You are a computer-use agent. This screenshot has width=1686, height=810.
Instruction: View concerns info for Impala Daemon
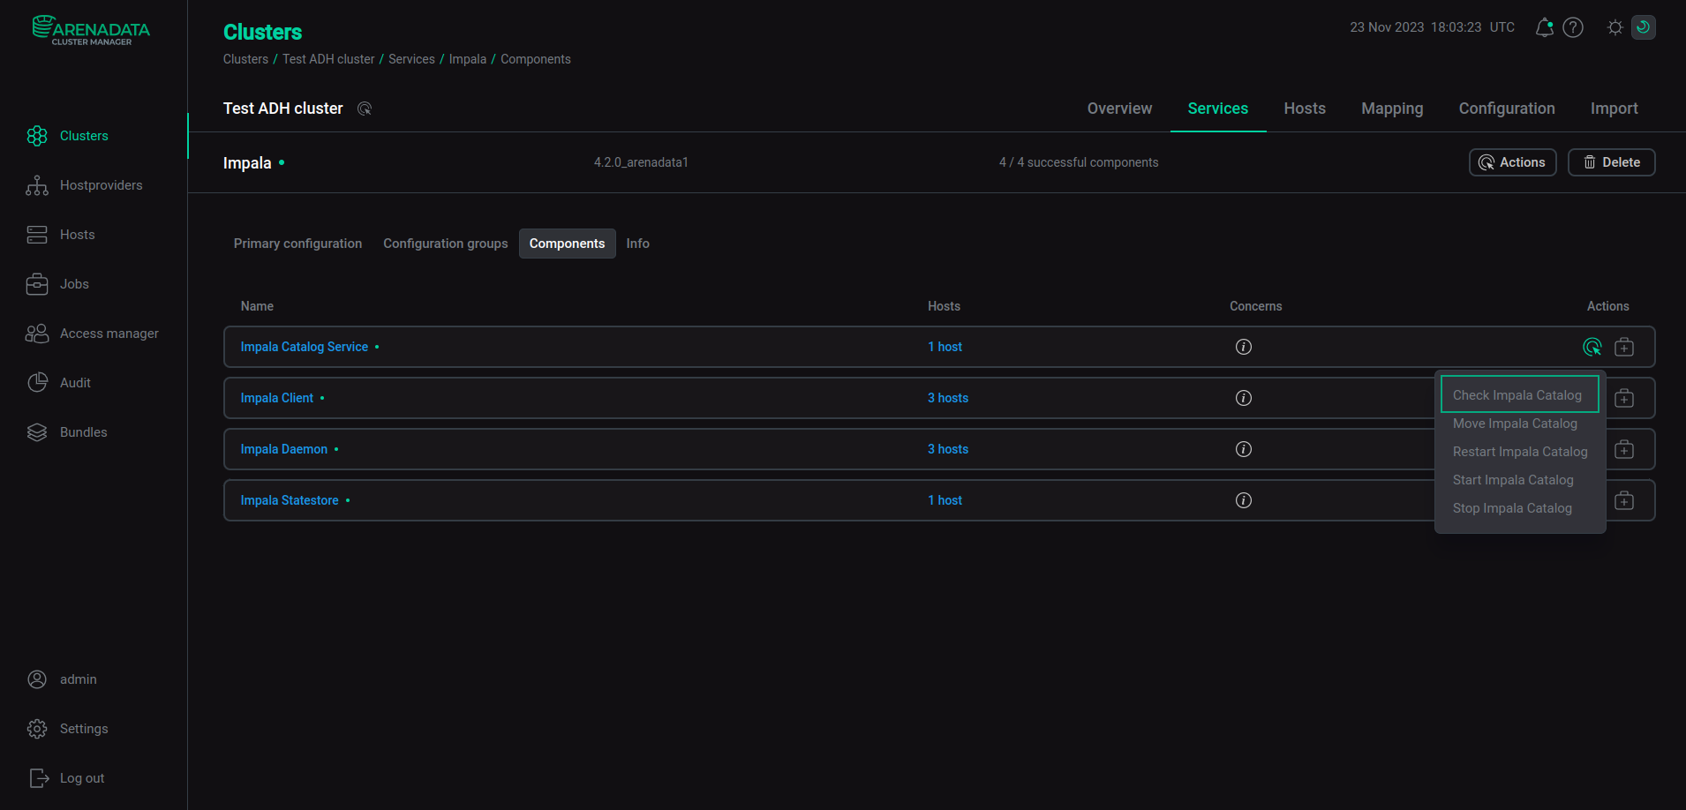(1244, 449)
